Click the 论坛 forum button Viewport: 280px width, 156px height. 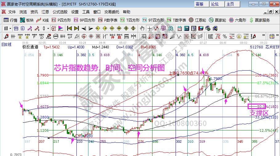(x=215, y=4)
